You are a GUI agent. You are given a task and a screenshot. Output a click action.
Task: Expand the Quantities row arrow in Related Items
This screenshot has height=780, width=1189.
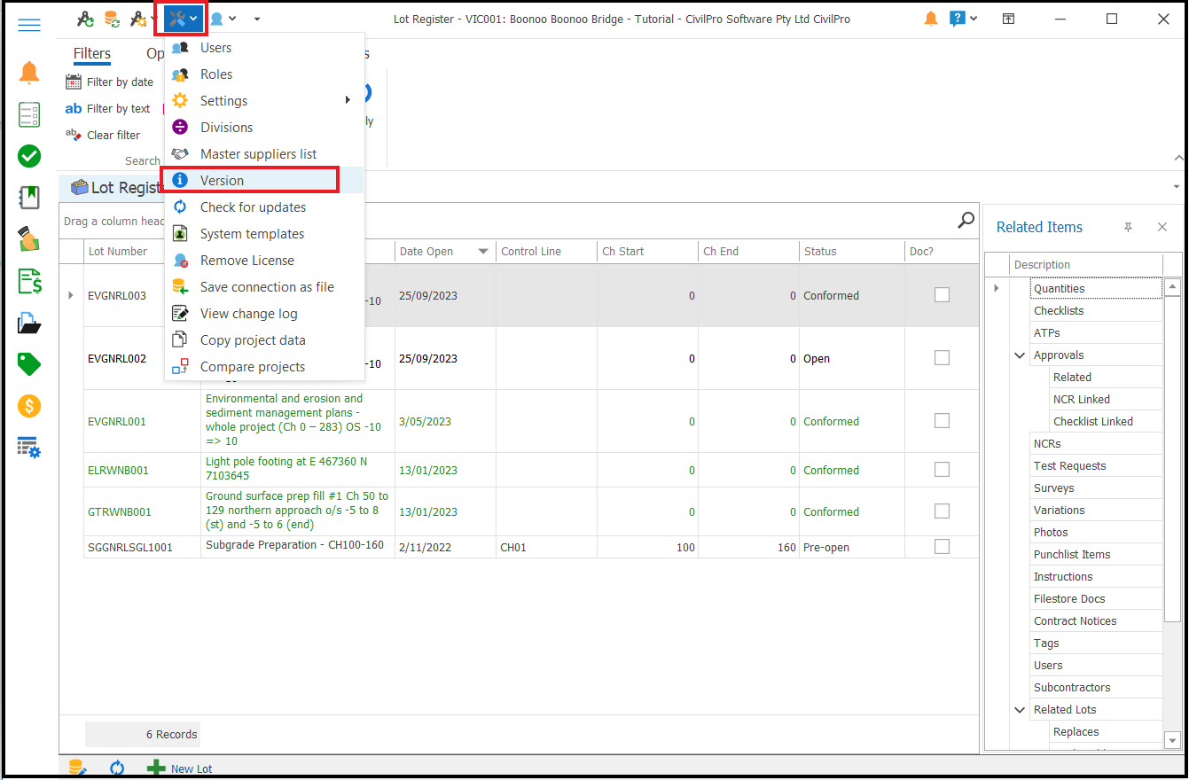point(997,288)
